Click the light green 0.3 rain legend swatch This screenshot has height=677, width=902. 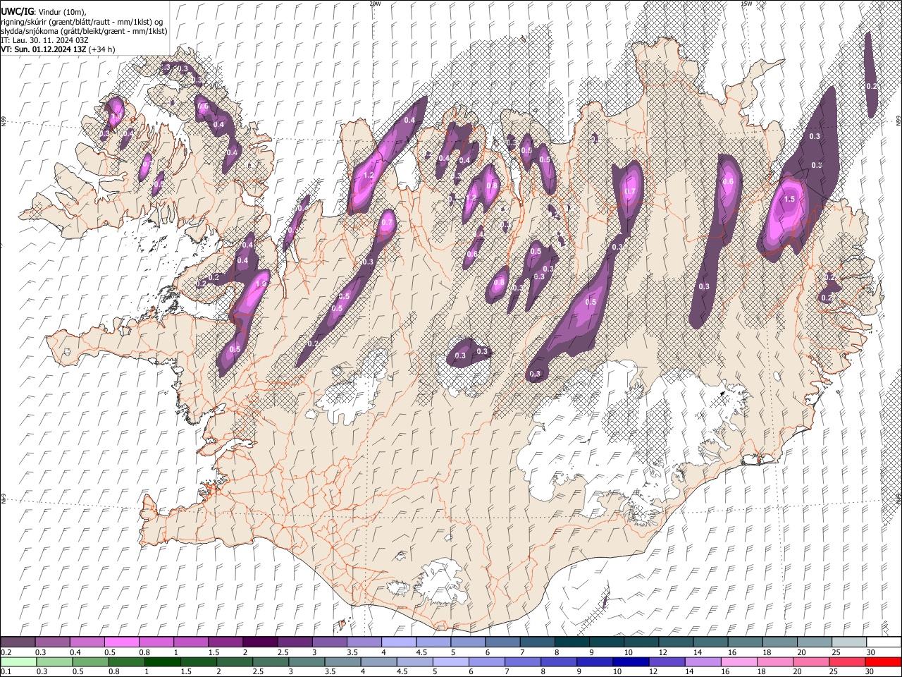pyautogui.click(x=54, y=661)
